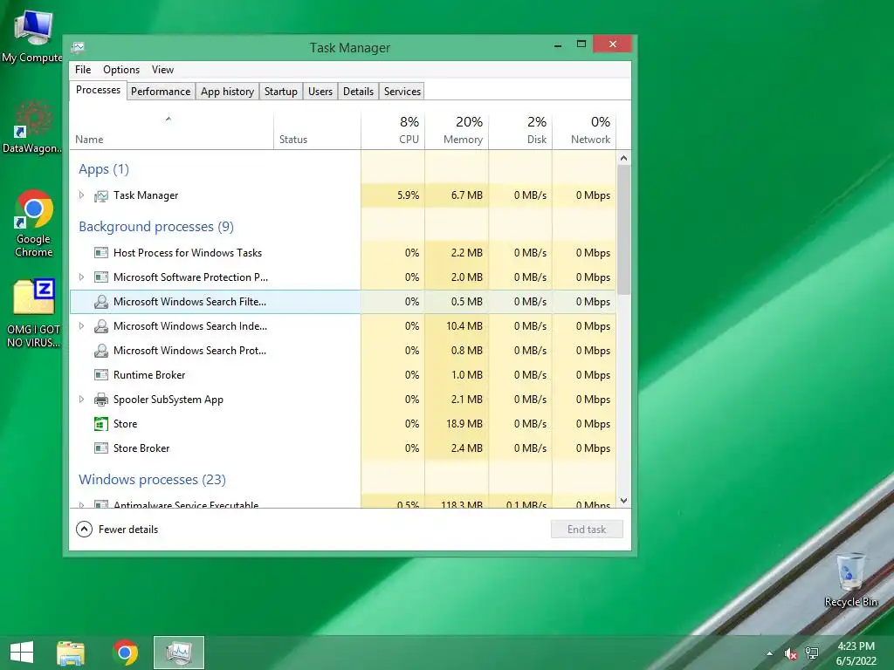The height and width of the screenshot is (670, 894).
Task: Open the View menu
Action: pos(162,70)
